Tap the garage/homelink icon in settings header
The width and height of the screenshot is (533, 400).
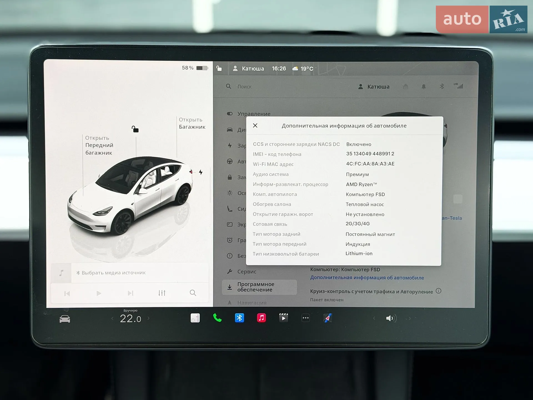pyautogui.click(x=406, y=87)
